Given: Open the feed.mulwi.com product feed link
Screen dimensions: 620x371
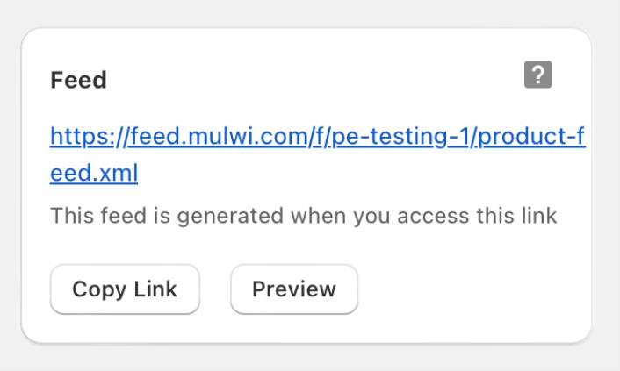Looking at the screenshot, I should click(x=317, y=137).
